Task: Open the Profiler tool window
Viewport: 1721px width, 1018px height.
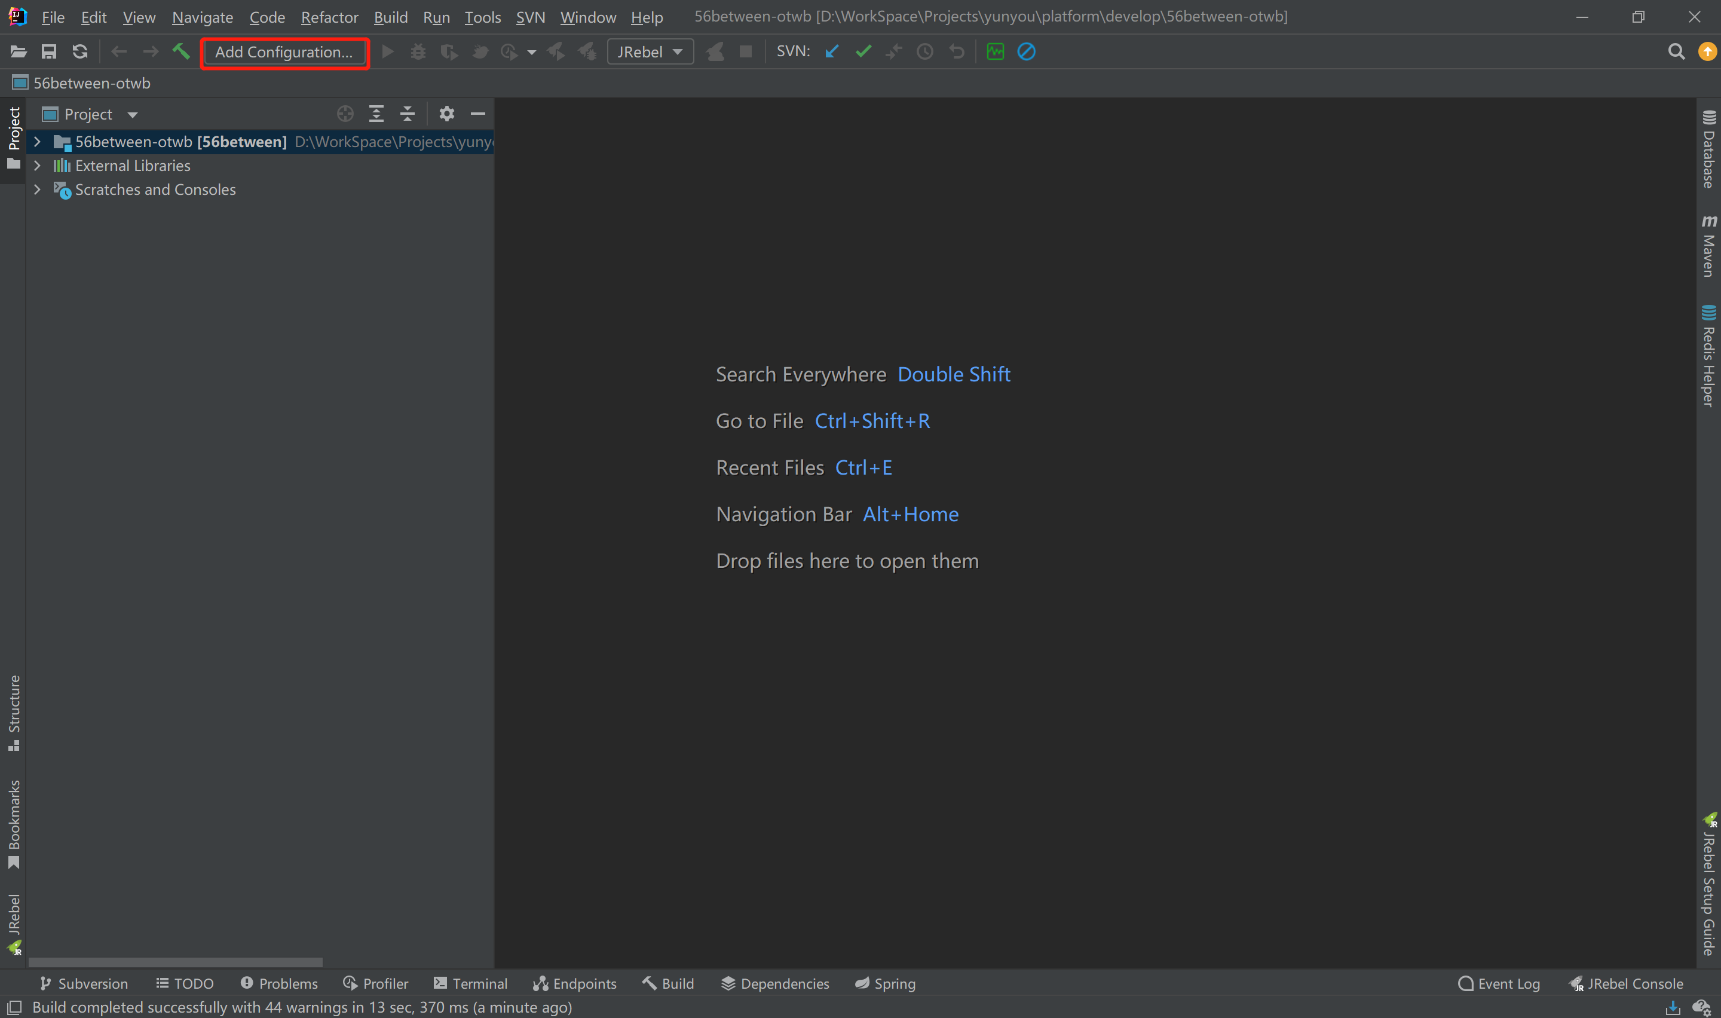Action: point(376,983)
